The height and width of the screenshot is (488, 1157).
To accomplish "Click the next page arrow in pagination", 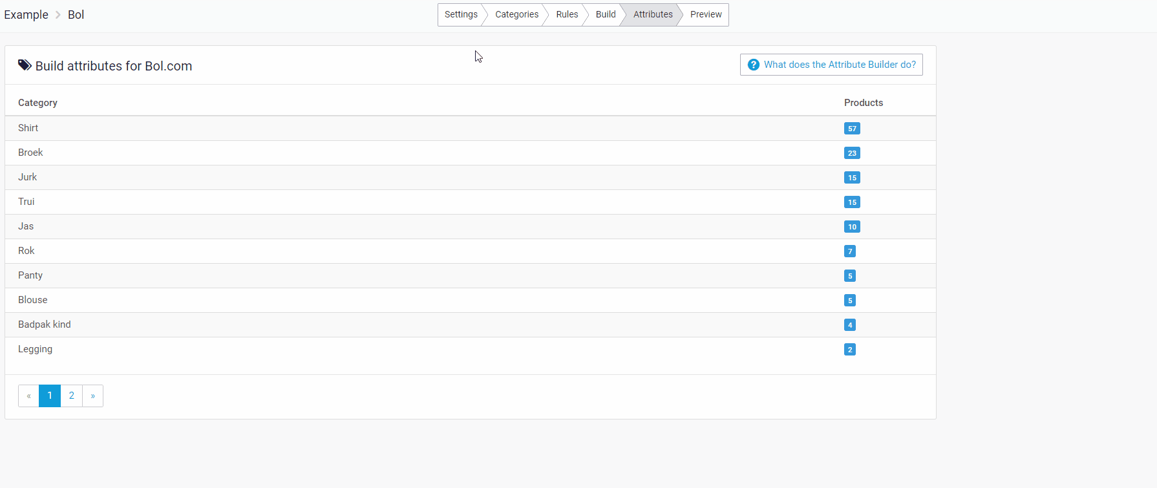I will [x=93, y=396].
